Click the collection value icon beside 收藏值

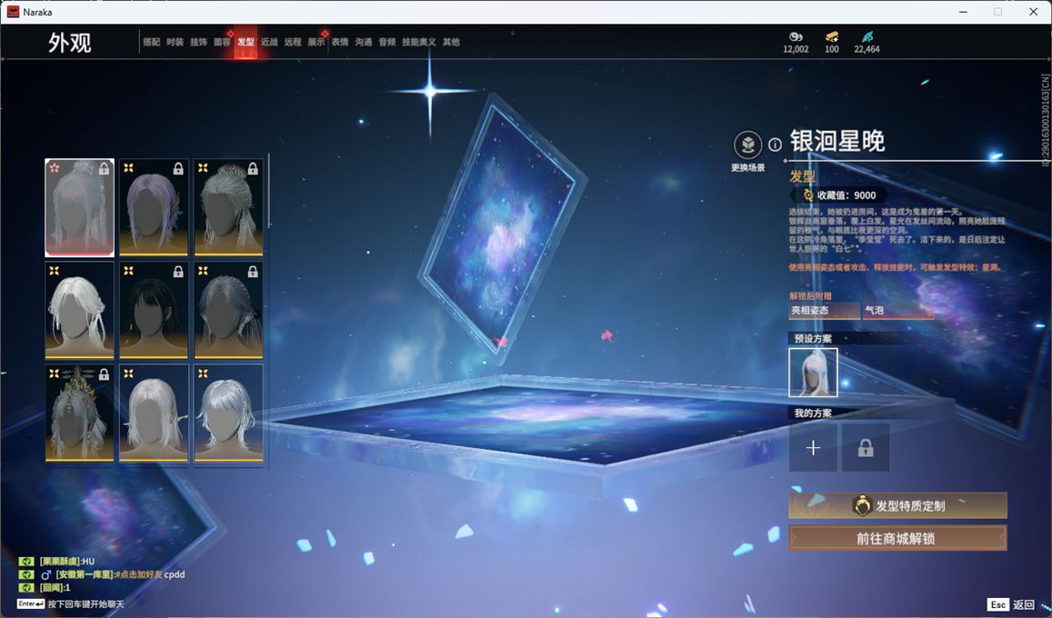[x=807, y=195]
